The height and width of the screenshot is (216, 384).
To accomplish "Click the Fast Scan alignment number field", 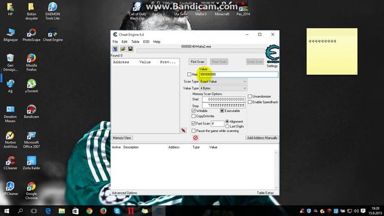I will click(x=217, y=124).
